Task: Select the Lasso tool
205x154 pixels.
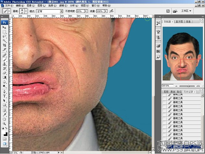Action: tap(5, 36)
